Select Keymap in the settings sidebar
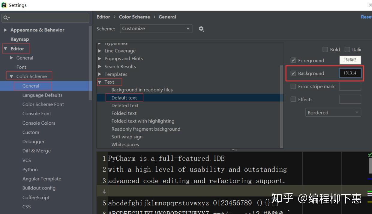Screen dimensions: 372x214 point(19,39)
